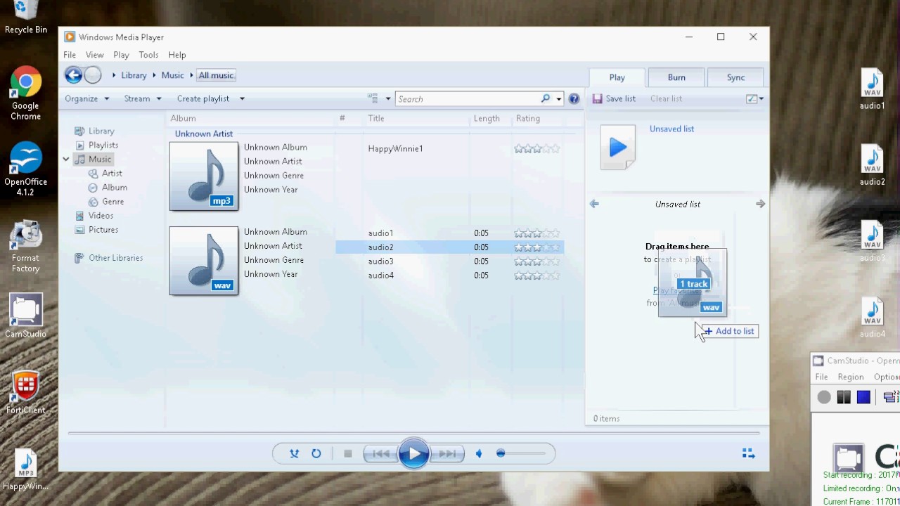
Task: Go to previous list with left arrow
Action: point(594,204)
